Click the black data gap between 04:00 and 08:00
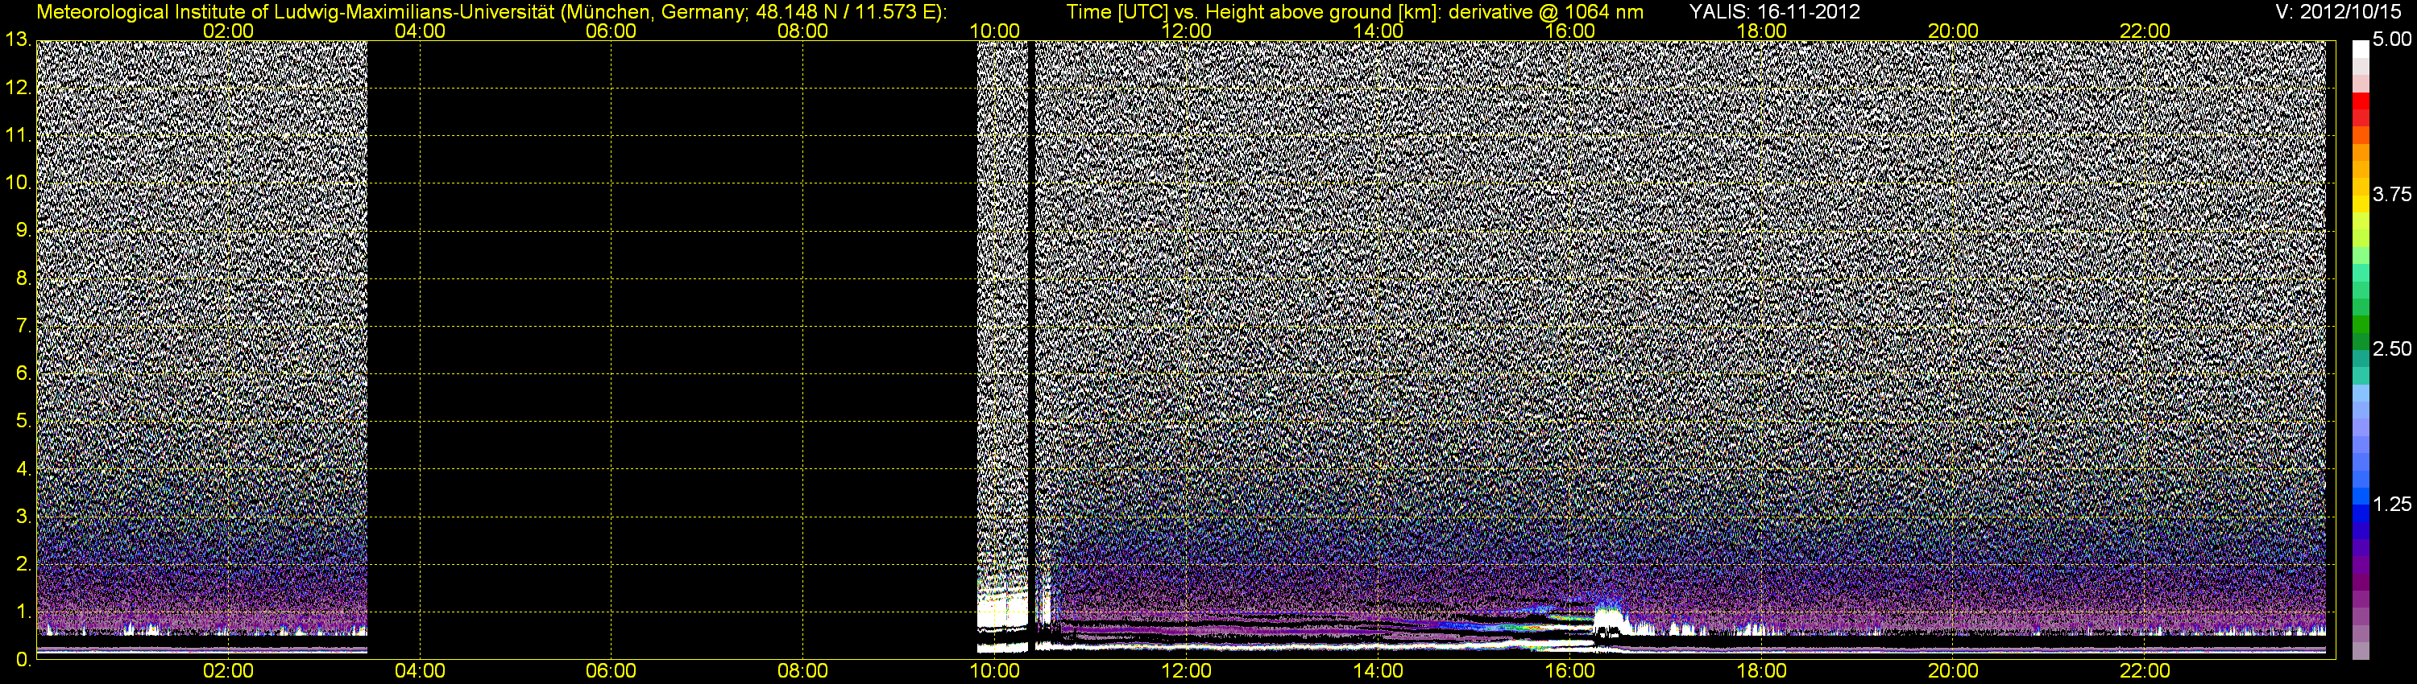Viewport: 2417px width, 684px height. click(610, 347)
